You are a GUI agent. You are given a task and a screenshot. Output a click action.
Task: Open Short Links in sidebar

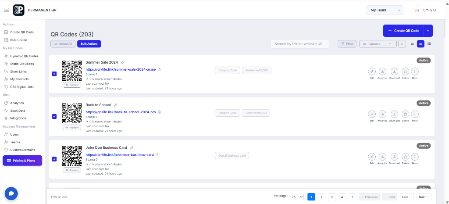pos(15,72)
